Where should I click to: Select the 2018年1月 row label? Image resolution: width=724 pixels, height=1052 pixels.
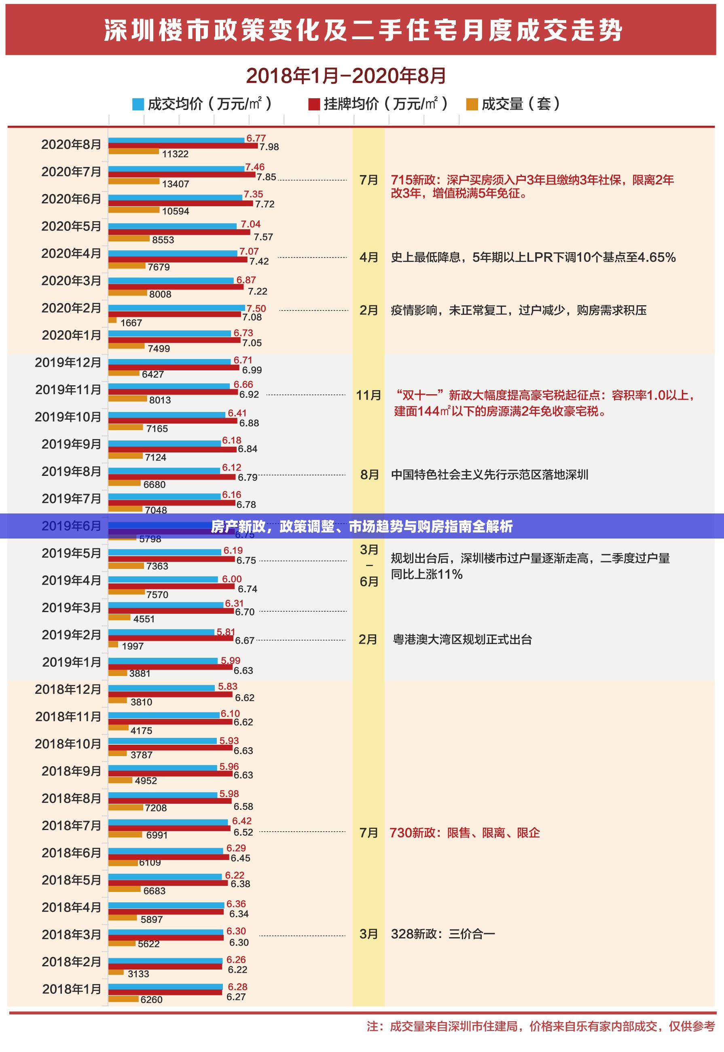[71, 989]
